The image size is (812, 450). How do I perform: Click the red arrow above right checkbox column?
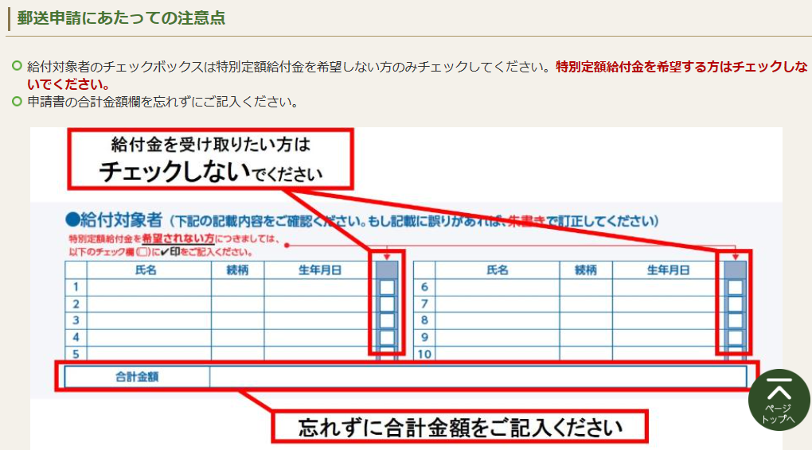click(x=735, y=257)
